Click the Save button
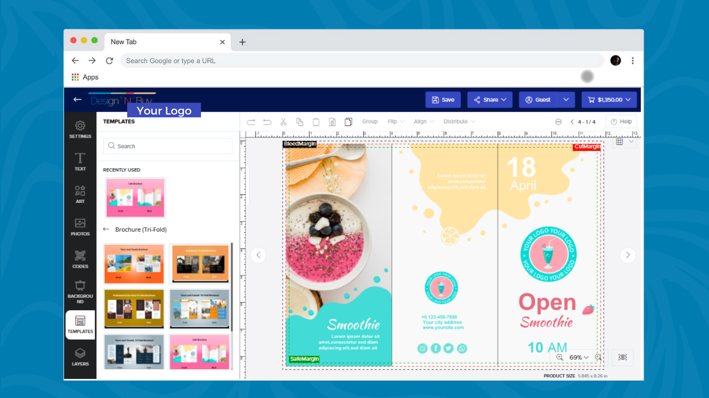 (x=443, y=99)
